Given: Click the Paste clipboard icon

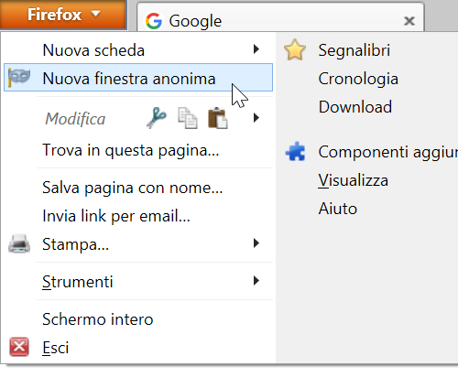Looking at the screenshot, I should tap(217, 118).
